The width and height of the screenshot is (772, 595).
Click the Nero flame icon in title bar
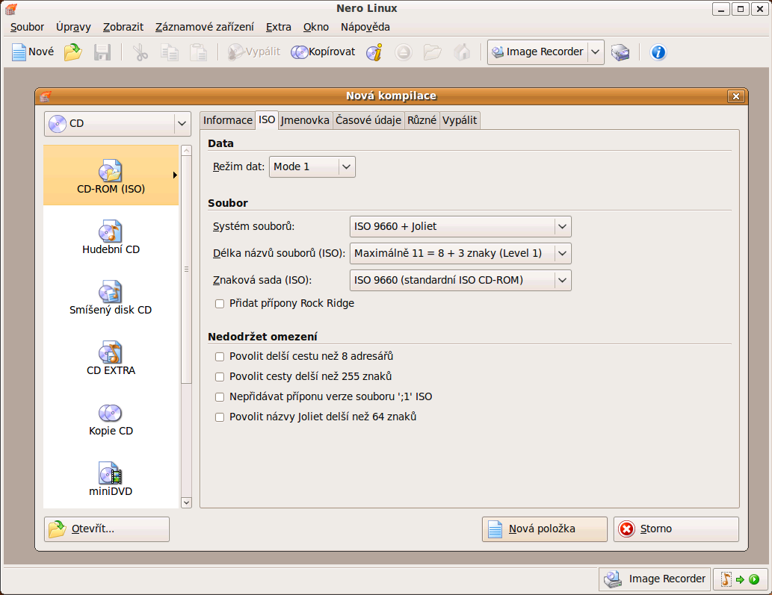coord(10,8)
